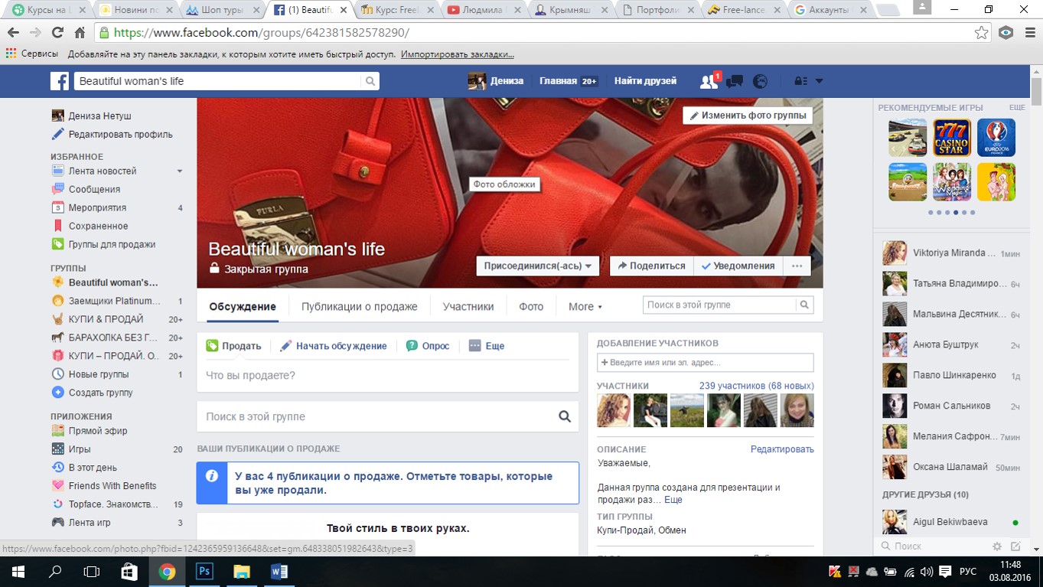Expand the description with the Еще link
The image size is (1043, 587).
click(673, 500)
